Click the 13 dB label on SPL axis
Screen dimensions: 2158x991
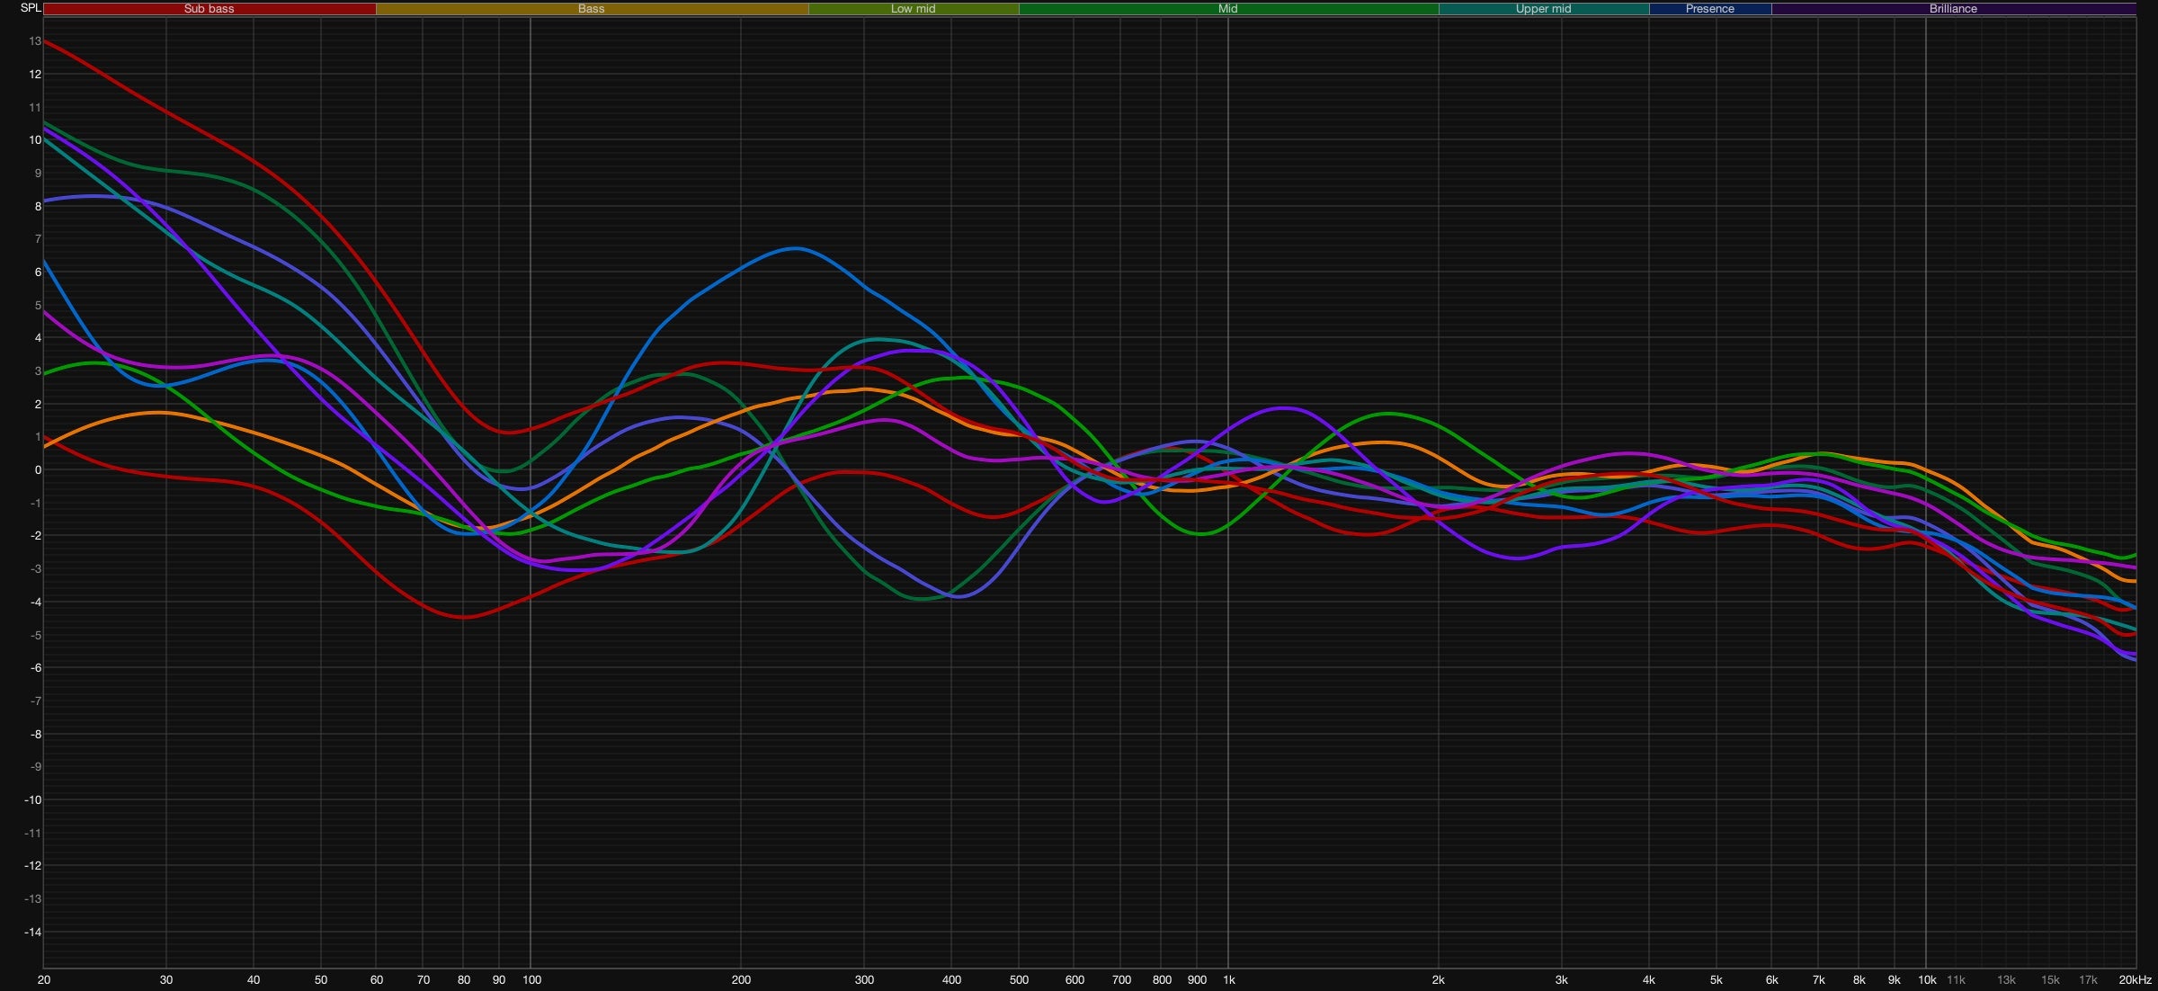tap(35, 41)
